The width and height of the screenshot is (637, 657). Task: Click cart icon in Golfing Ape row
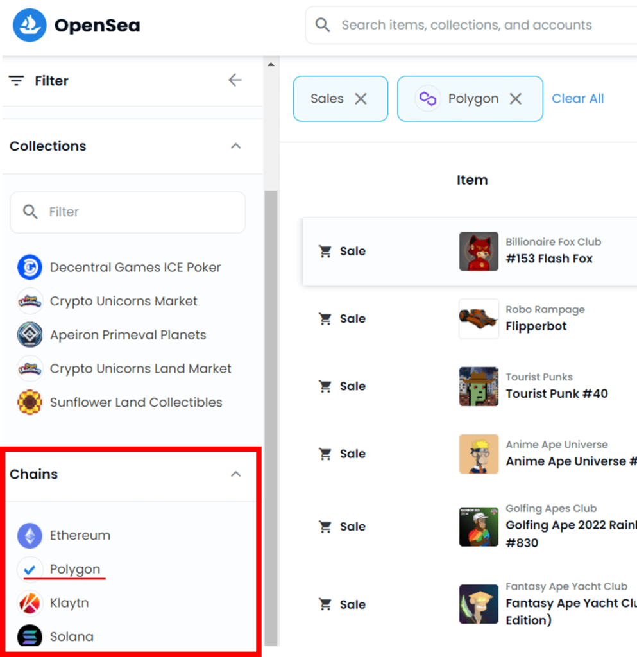(x=325, y=527)
